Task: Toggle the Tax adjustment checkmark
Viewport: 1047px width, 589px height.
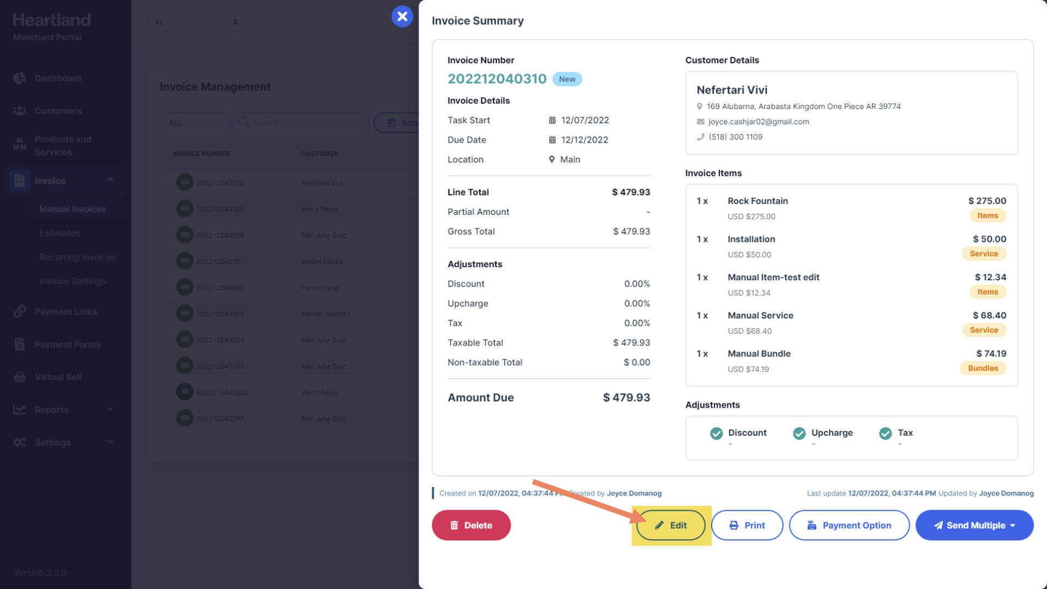Action: 885,433
